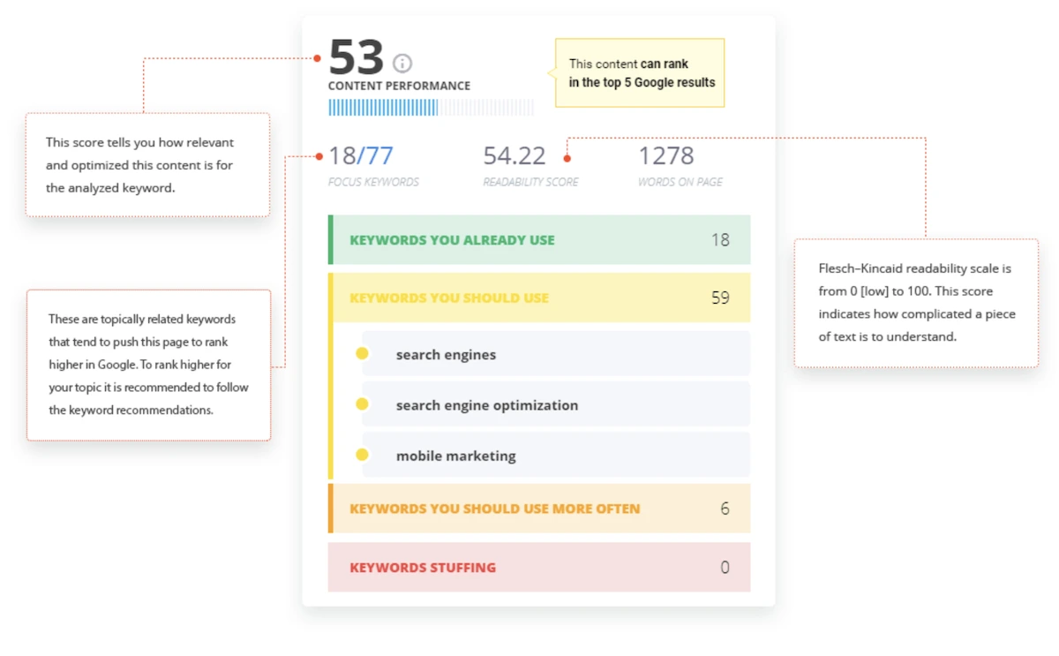Click the 18/77 focus keywords link
The image size is (1059, 656).
coord(362,155)
